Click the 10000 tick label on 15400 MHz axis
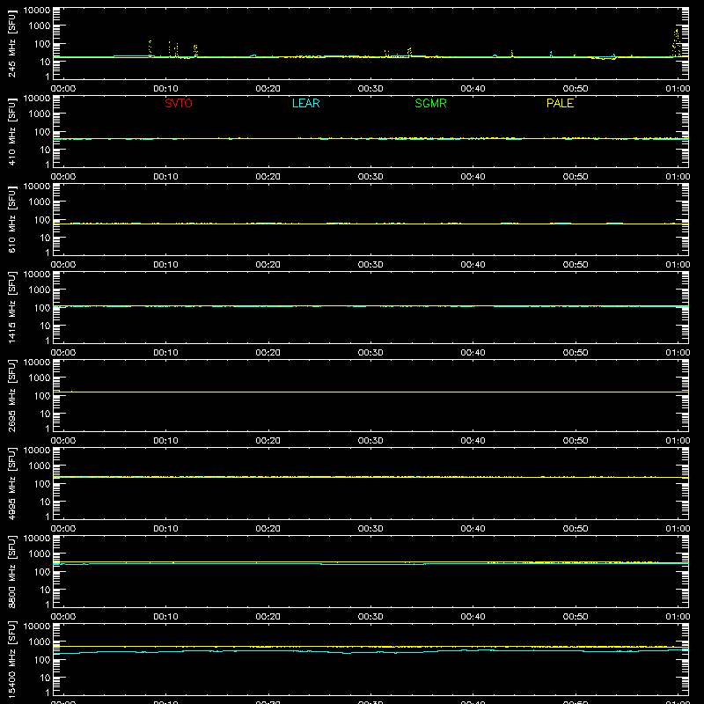 [37, 627]
